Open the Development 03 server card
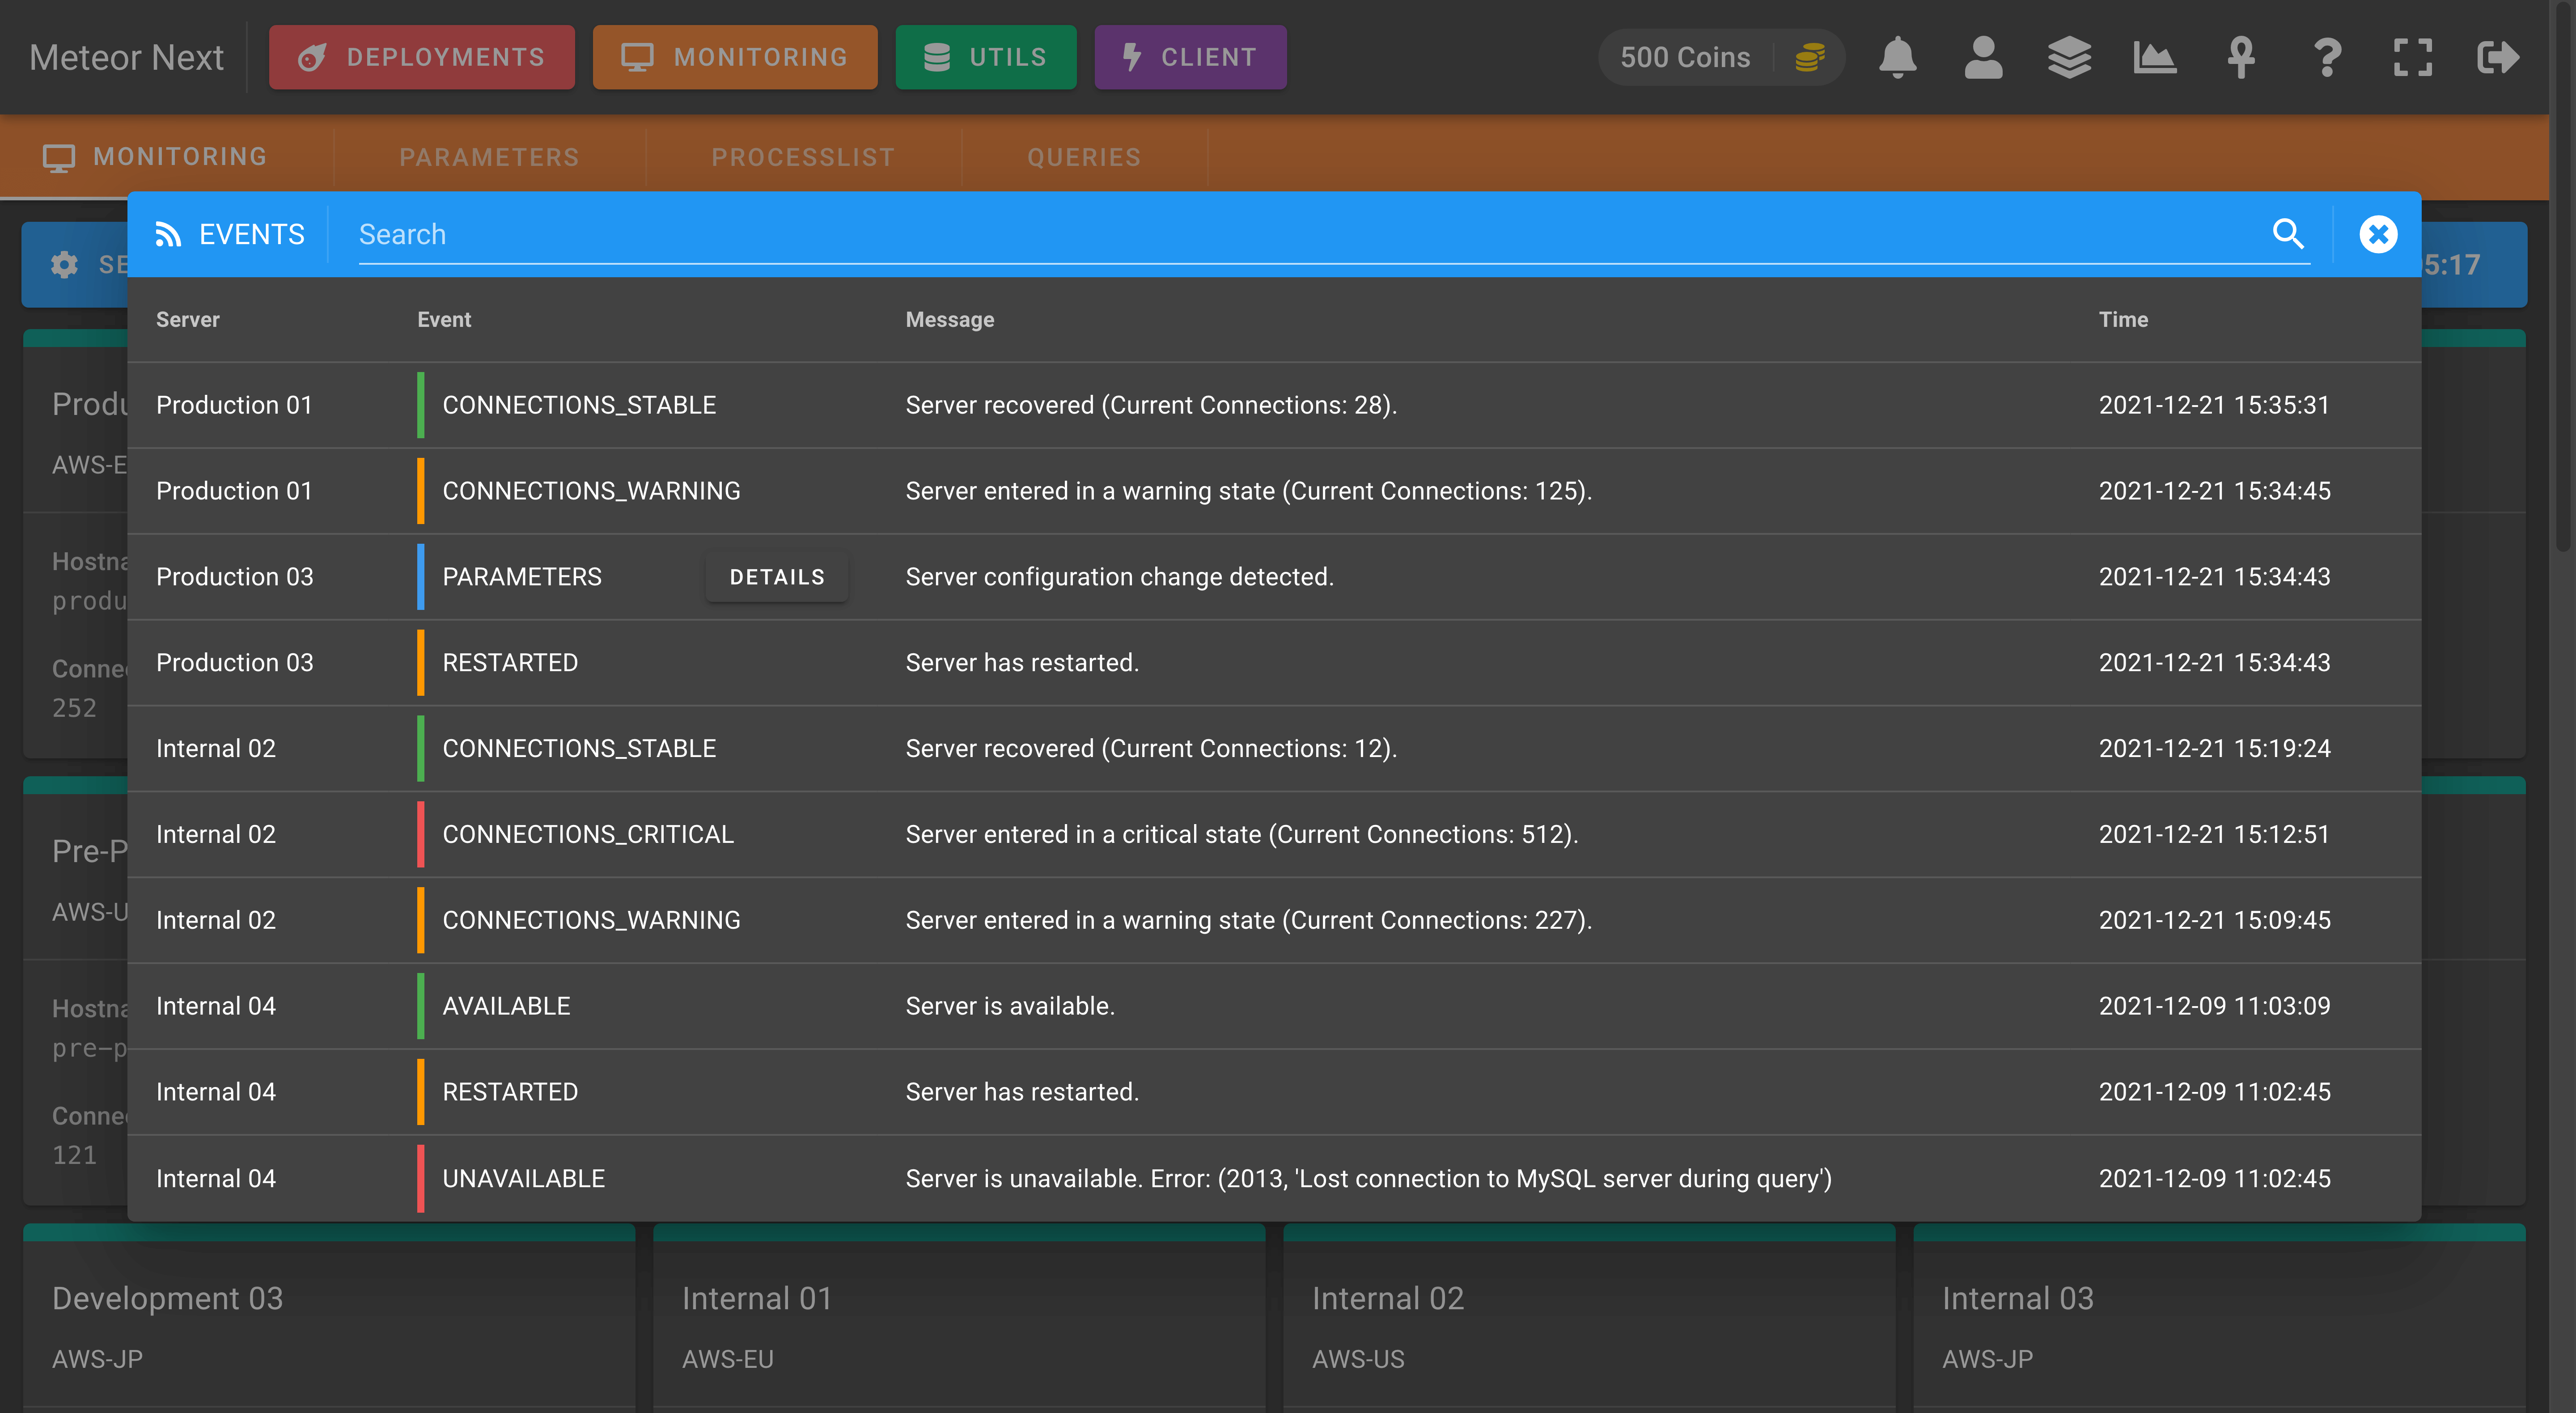The width and height of the screenshot is (2576, 1413). coord(329,1318)
